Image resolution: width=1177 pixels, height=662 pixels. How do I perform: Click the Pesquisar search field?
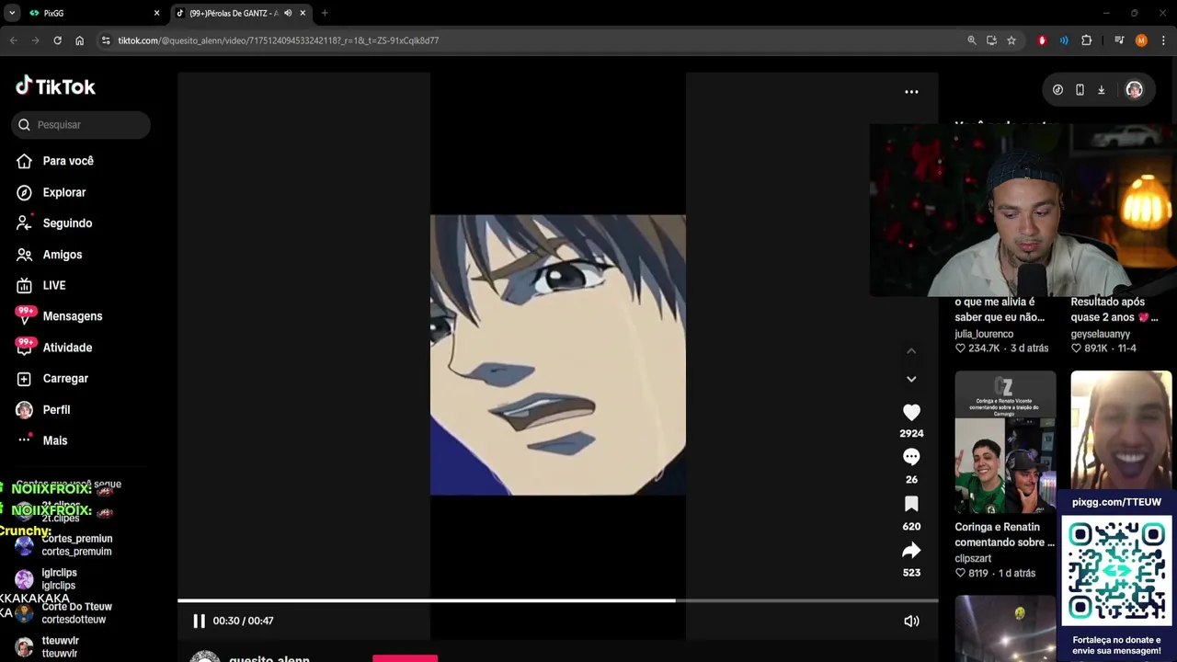pos(81,125)
